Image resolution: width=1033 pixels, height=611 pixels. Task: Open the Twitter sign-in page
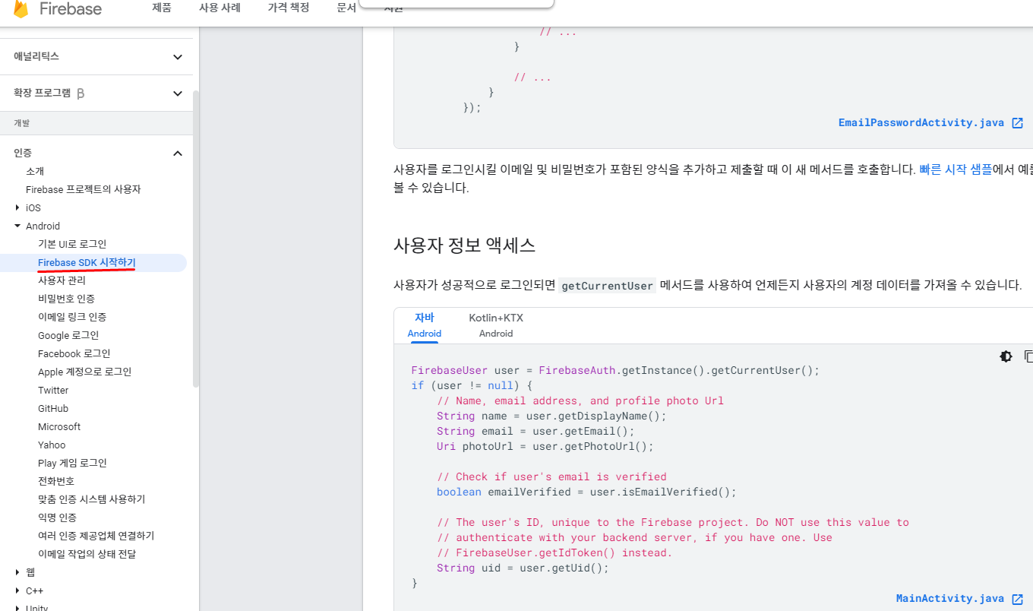coord(53,391)
